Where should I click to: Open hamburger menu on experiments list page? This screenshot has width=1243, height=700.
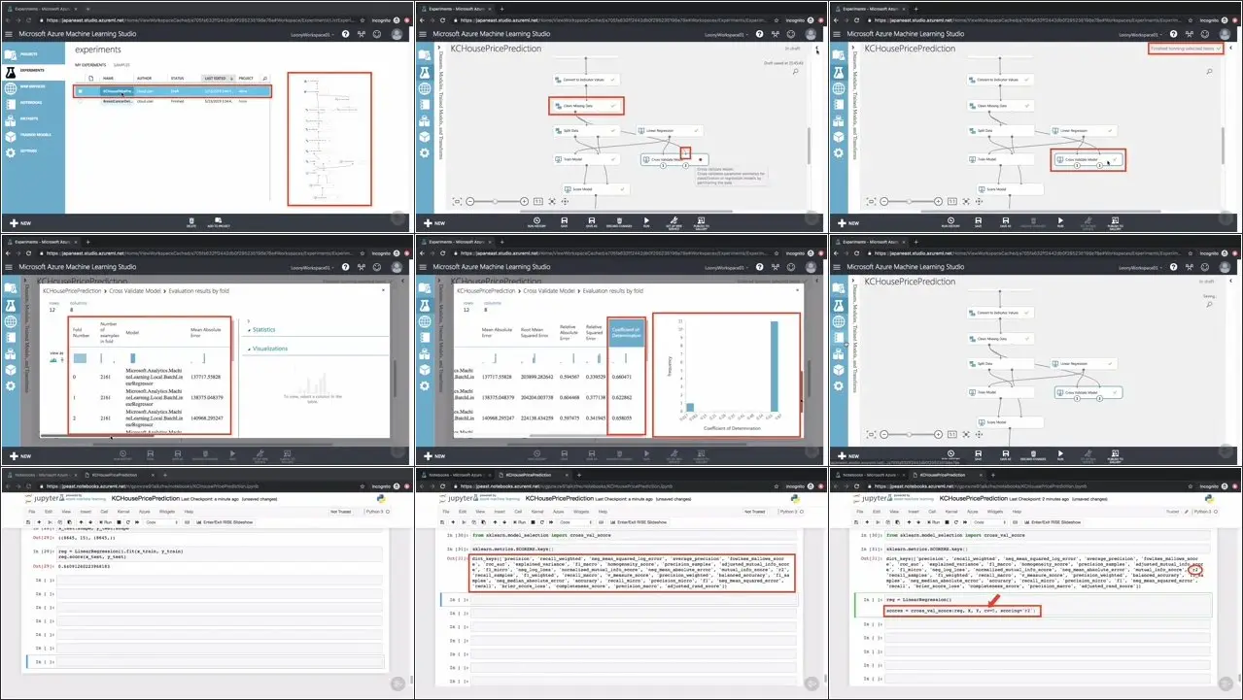click(9, 34)
